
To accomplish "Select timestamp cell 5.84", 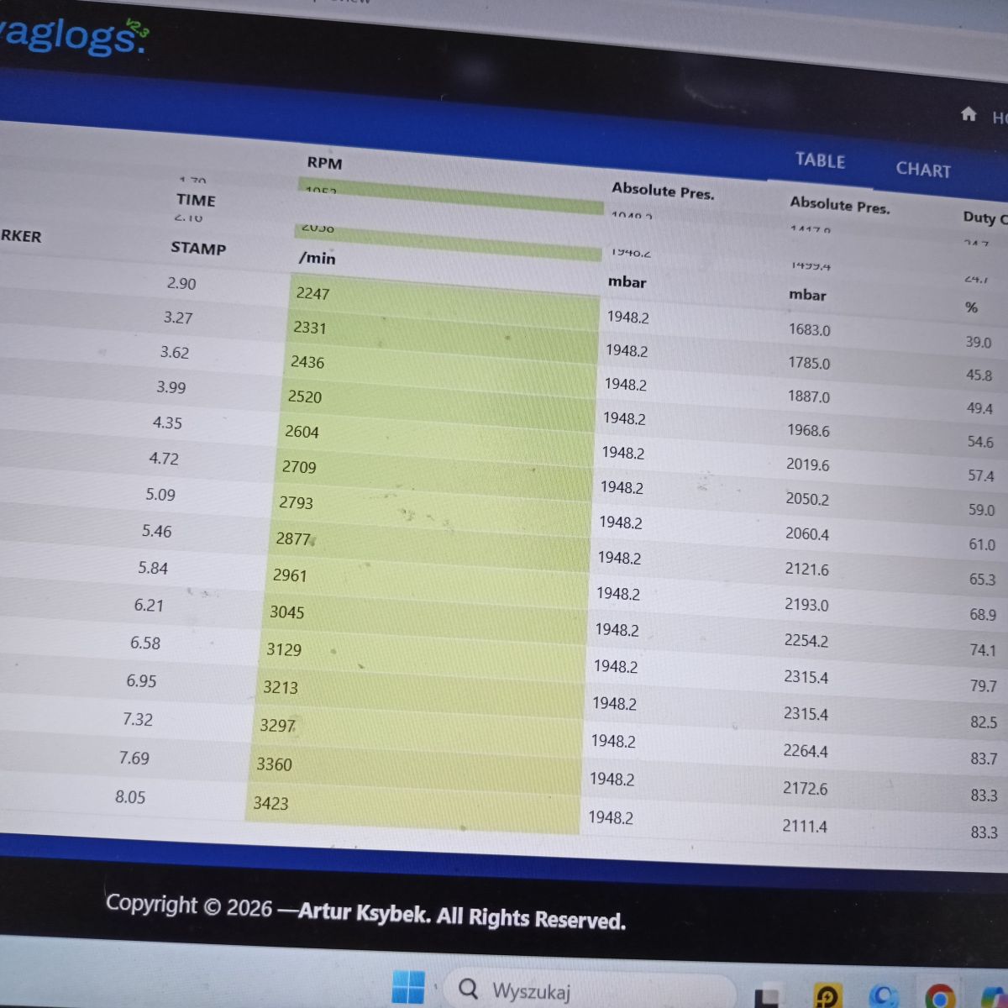I will click(153, 568).
